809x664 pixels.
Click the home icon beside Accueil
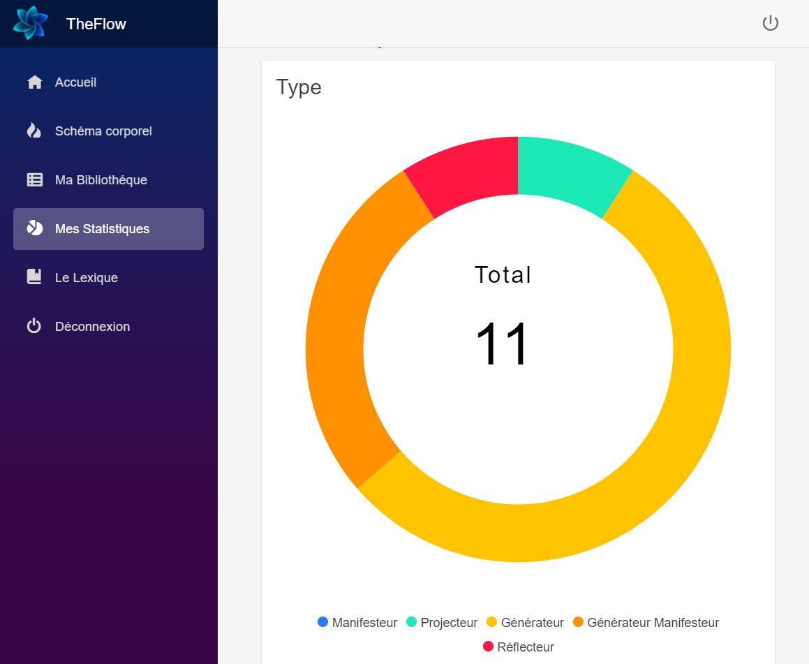(34, 82)
